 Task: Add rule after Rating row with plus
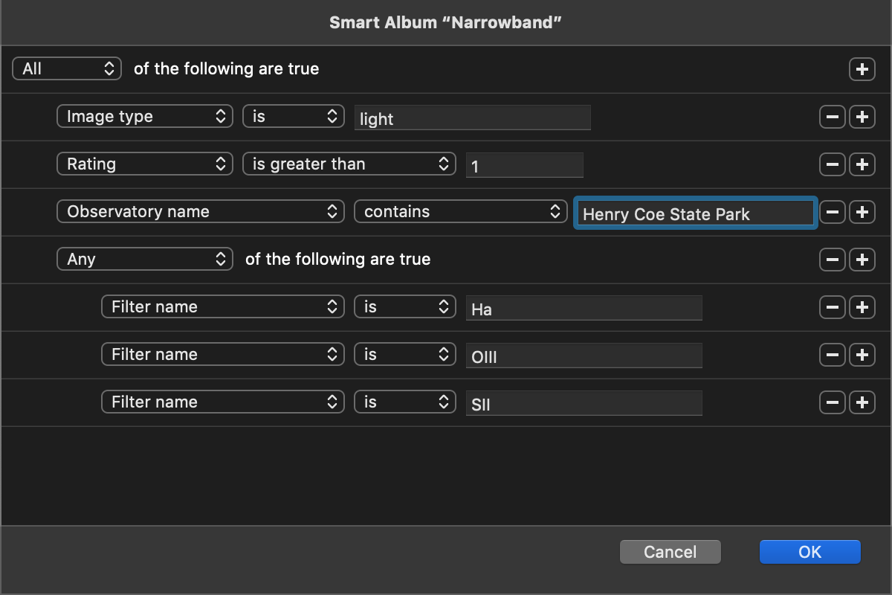(x=862, y=164)
